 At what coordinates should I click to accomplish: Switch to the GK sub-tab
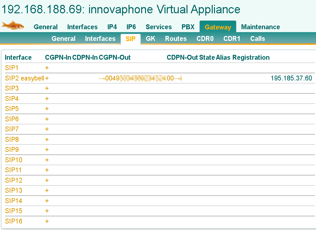coord(151,39)
